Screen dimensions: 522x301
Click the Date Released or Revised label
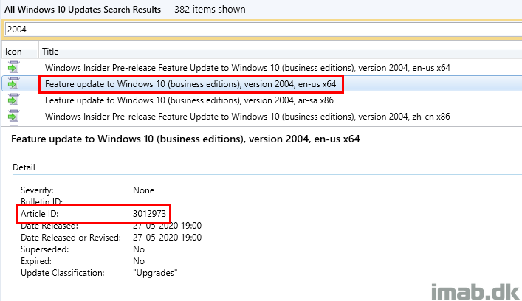[71, 238]
